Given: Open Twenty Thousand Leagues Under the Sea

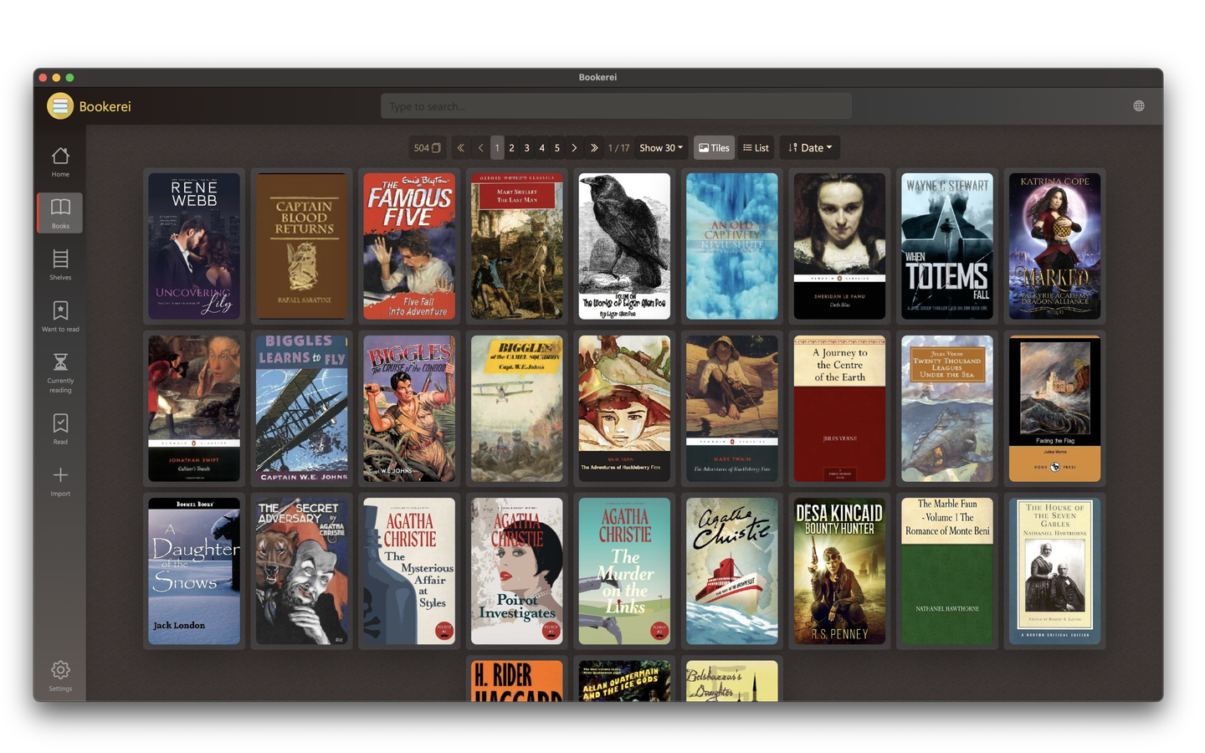Looking at the screenshot, I should click(947, 408).
